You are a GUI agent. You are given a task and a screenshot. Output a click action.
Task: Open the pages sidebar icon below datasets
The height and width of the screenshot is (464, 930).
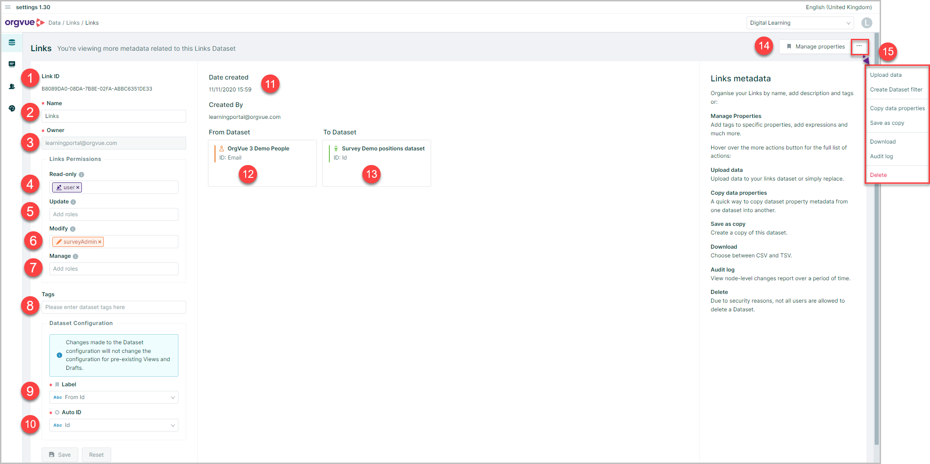coord(12,64)
